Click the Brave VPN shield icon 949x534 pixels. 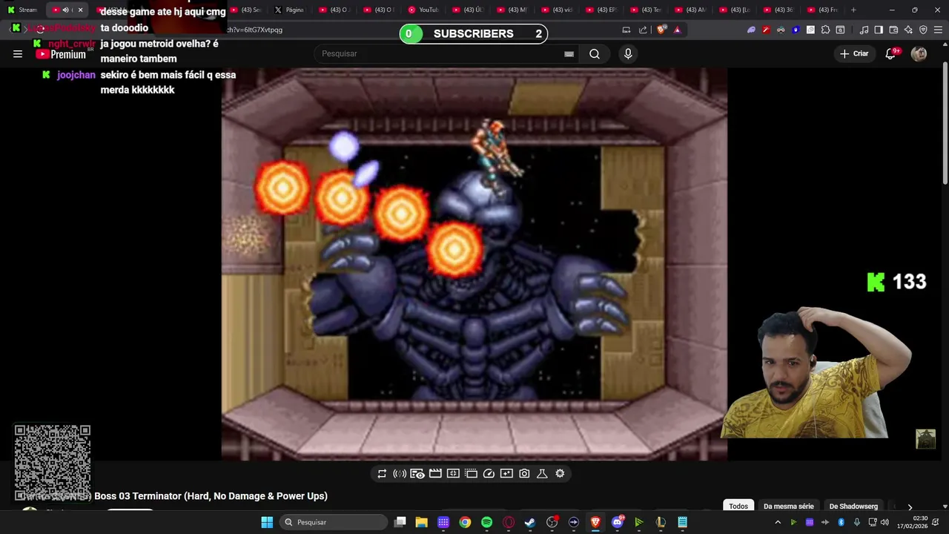click(x=923, y=30)
